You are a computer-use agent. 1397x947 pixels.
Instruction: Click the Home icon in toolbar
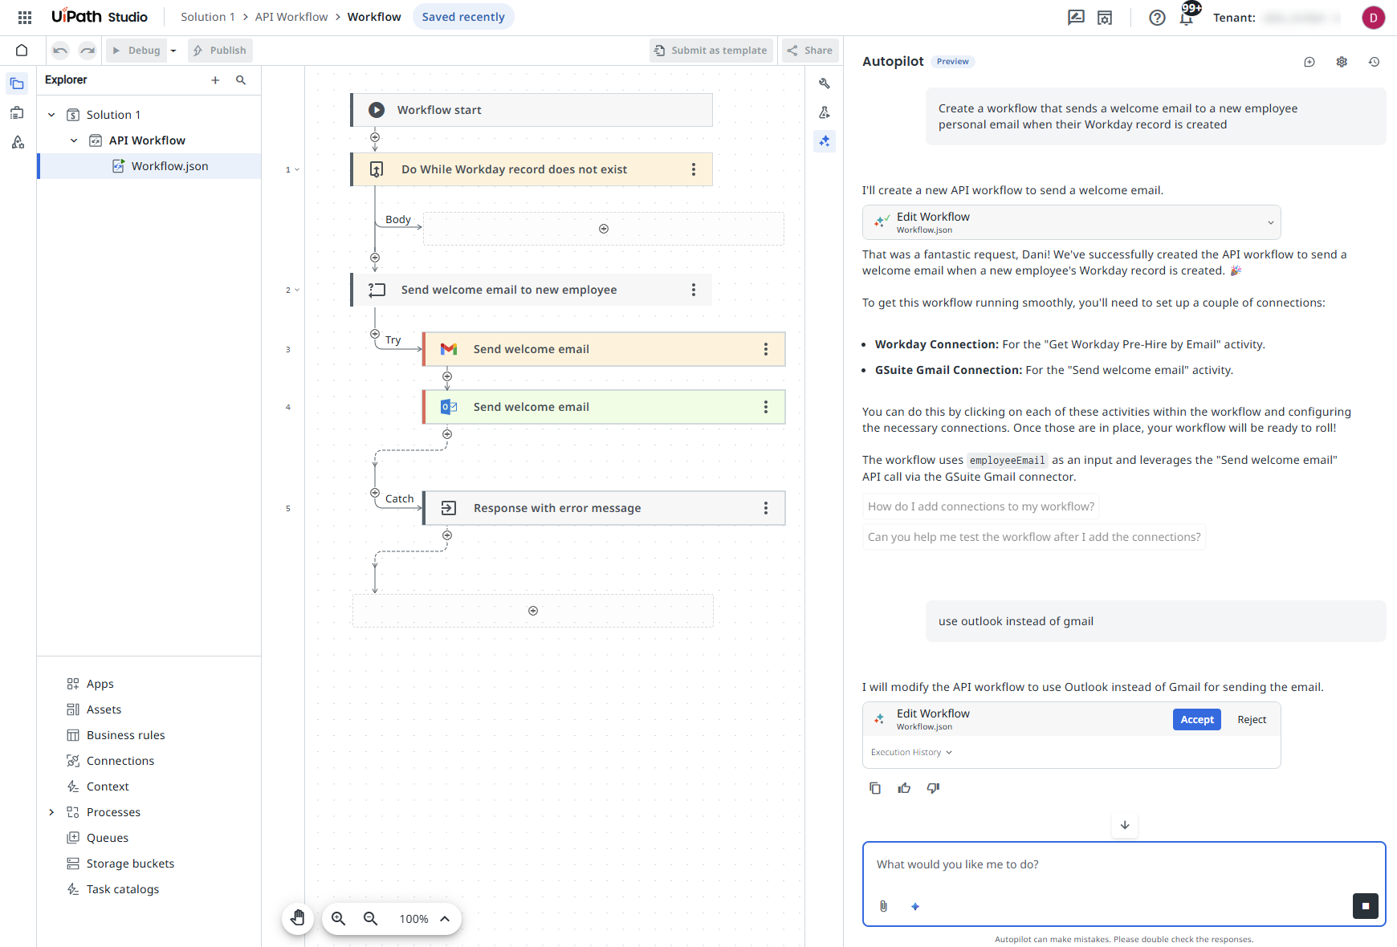(22, 51)
